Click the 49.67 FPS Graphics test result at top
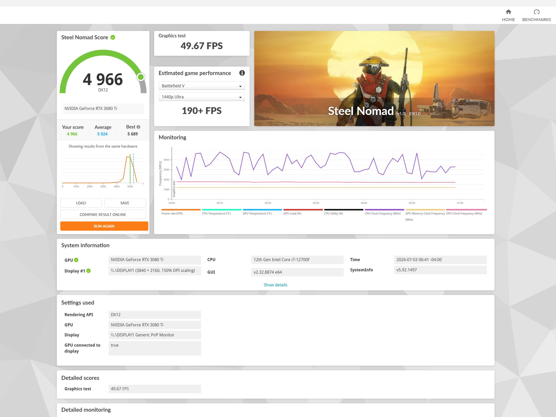 [x=202, y=46]
